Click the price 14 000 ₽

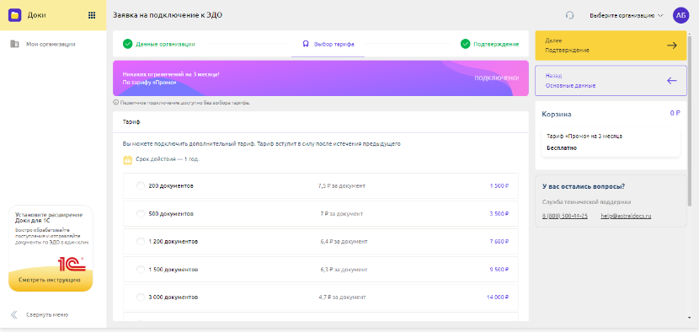[498, 297]
